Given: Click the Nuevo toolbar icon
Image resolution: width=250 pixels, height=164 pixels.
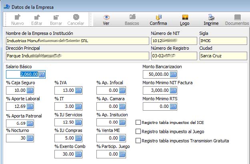Looking at the screenshot, I should (x=18, y=17).
